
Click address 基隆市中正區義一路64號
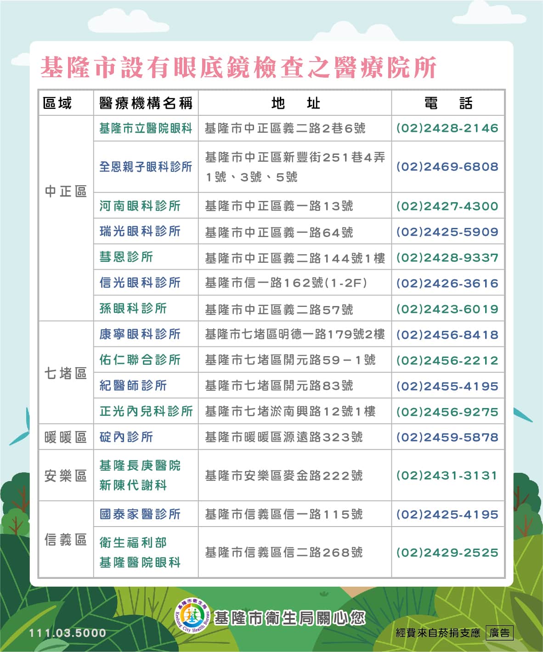[279, 232]
